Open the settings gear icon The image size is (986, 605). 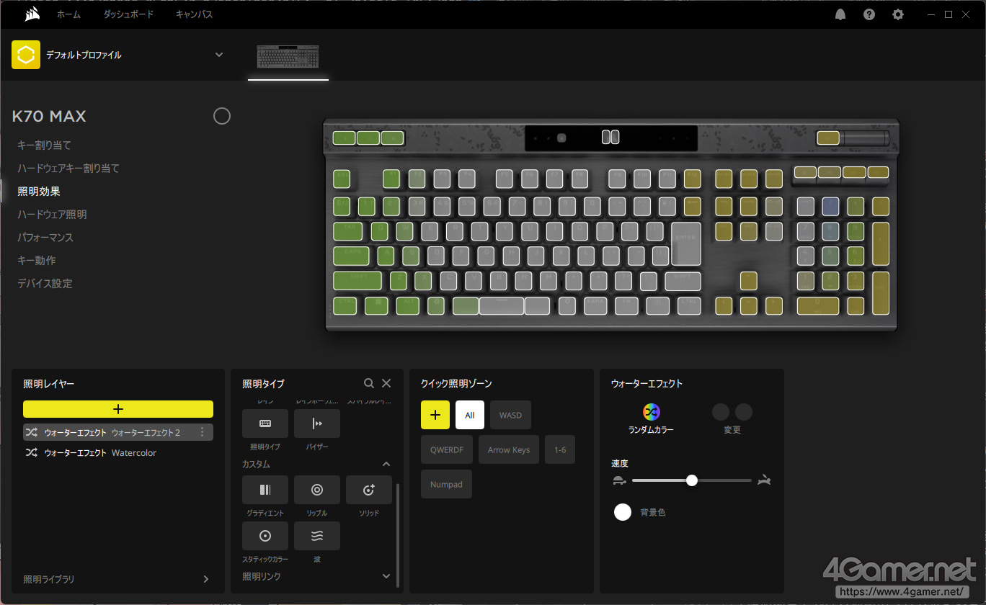[897, 14]
